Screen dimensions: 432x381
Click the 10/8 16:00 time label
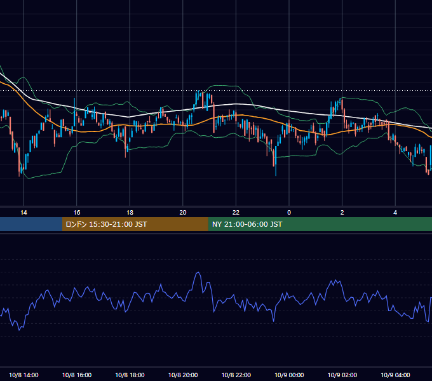click(x=77, y=375)
